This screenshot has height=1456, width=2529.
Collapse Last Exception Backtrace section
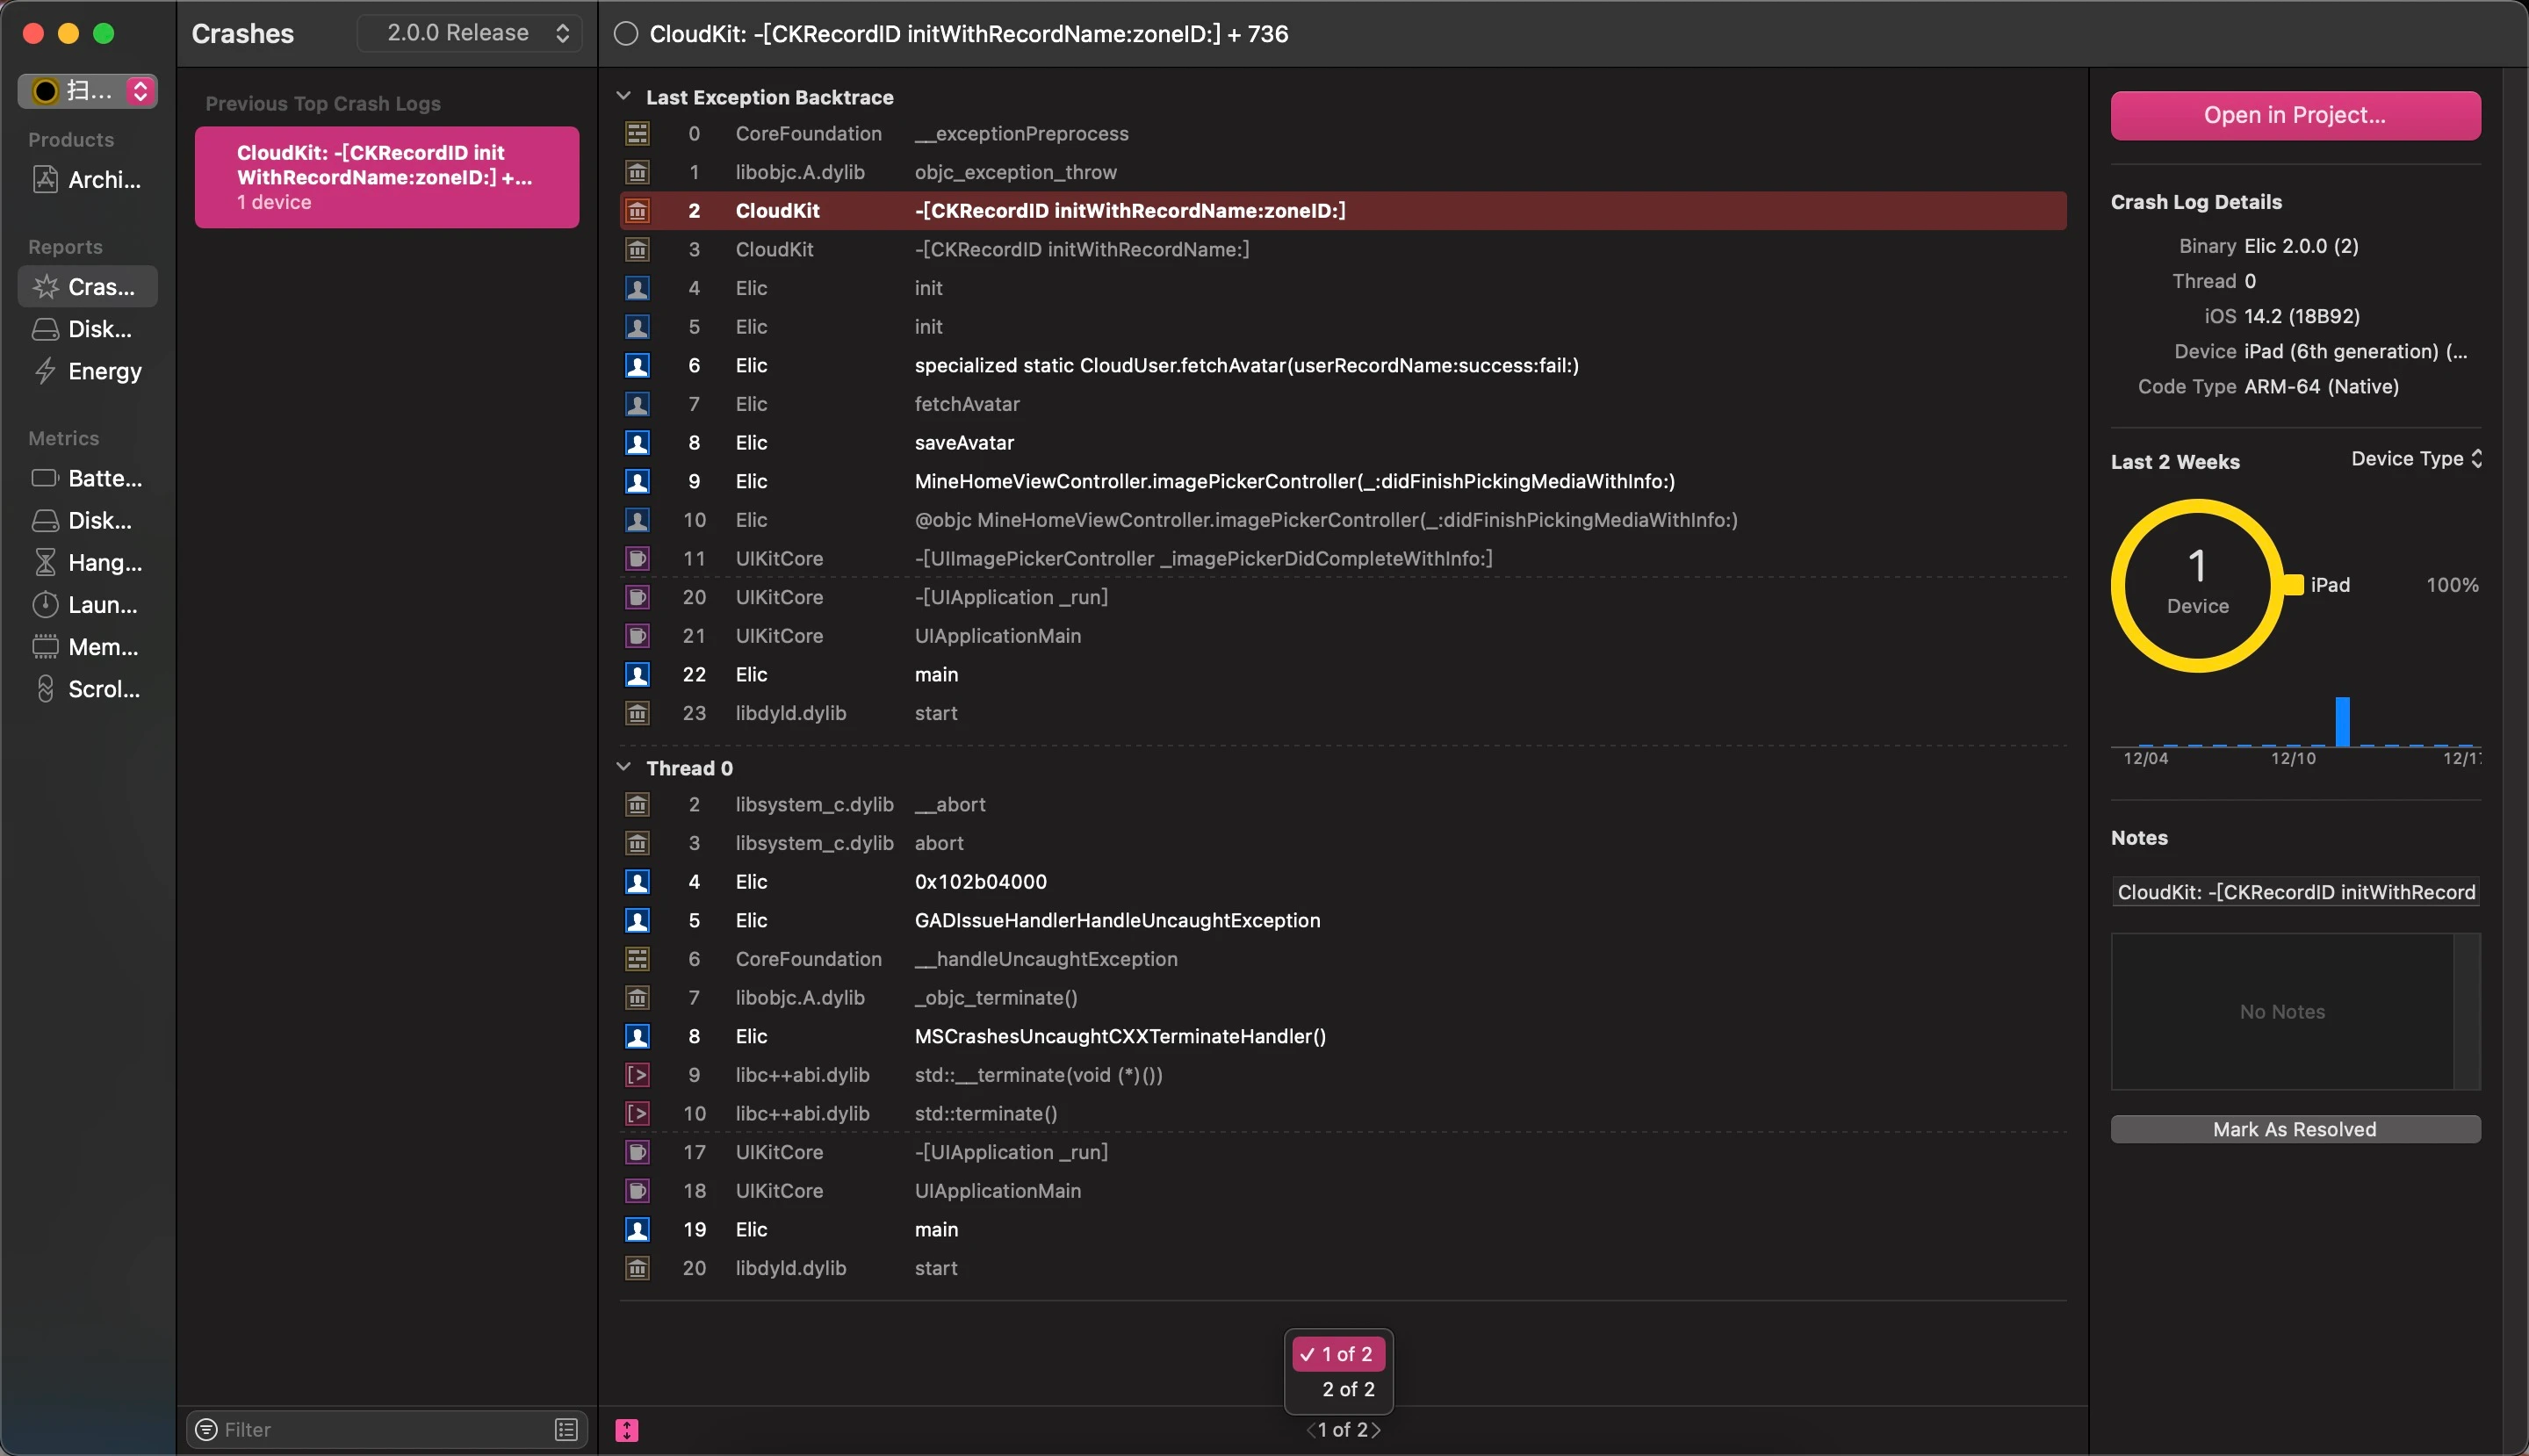point(624,96)
